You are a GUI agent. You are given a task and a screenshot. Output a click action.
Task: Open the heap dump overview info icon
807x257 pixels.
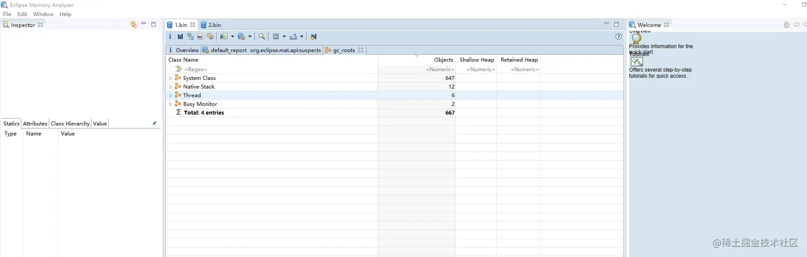pyautogui.click(x=170, y=37)
